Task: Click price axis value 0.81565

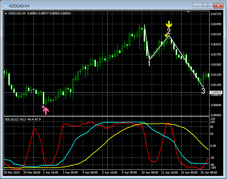Action: pos(216,64)
